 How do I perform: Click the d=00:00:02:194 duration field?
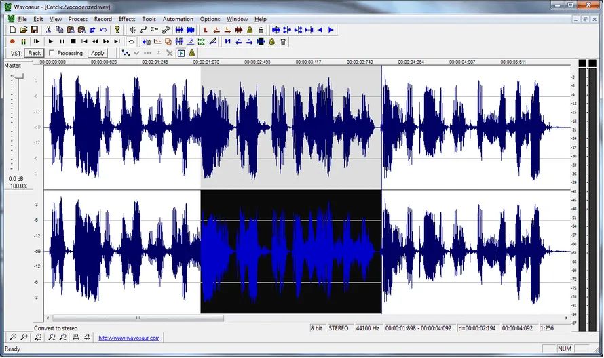(477, 328)
